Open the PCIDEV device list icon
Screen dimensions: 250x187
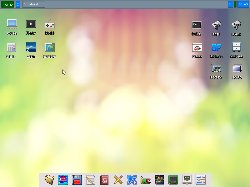pyautogui.click(x=216, y=69)
